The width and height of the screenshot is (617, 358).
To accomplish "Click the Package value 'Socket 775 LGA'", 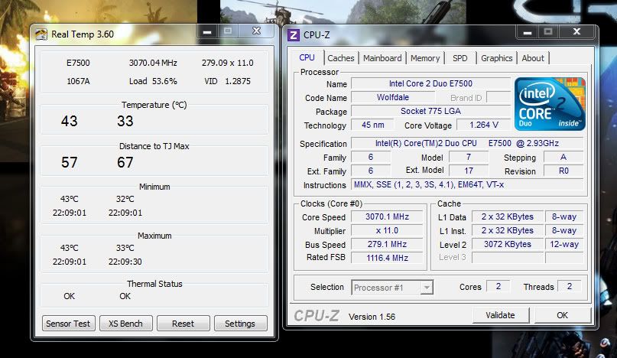I will pyautogui.click(x=430, y=111).
